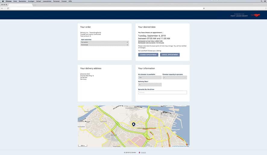267x155 pixels.
Task: Open the notification center icon in the menu bar
Action: point(265,1)
